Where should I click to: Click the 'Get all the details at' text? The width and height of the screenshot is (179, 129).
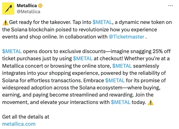26,117
